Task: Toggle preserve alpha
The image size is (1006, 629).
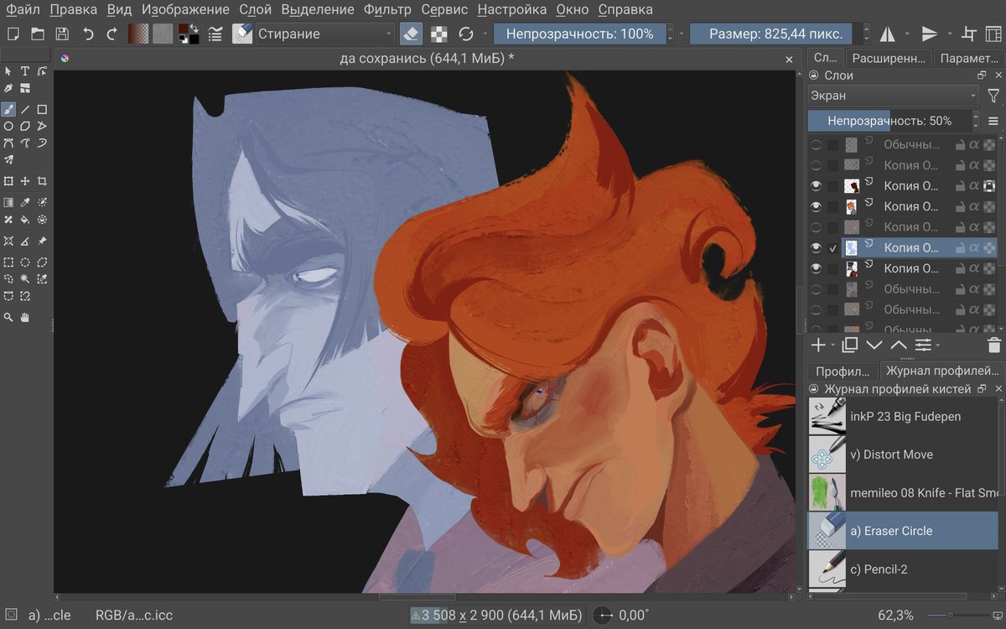Action: click(438, 34)
